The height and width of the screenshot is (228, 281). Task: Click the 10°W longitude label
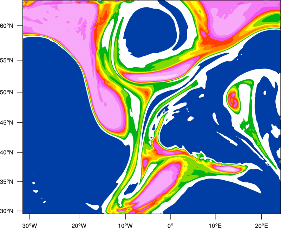pos(125,226)
